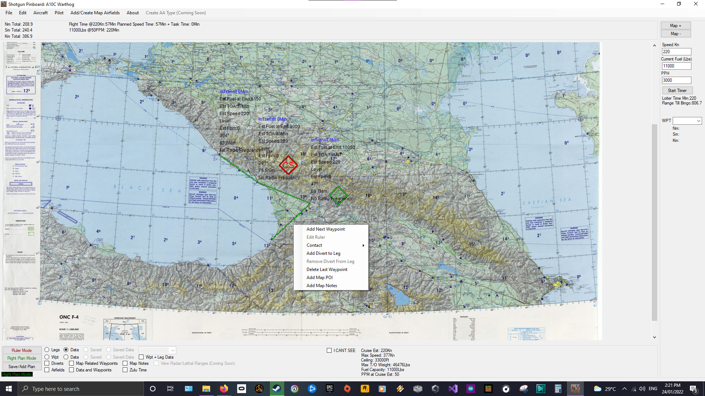Enable the Diverts checkbox
This screenshot has height=396, width=705.
[x=47, y=363]
